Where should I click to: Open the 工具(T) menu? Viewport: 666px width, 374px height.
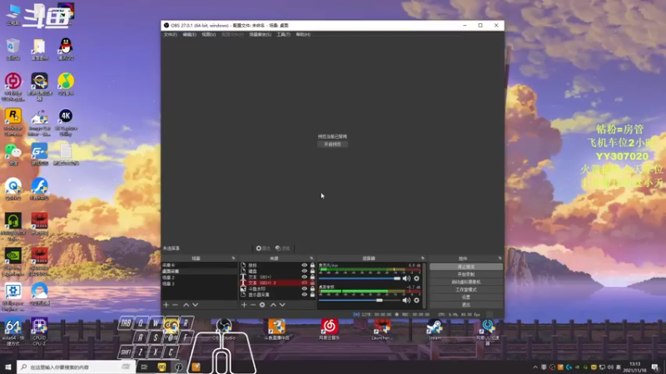pyautogui.click(x=283, y=34)
